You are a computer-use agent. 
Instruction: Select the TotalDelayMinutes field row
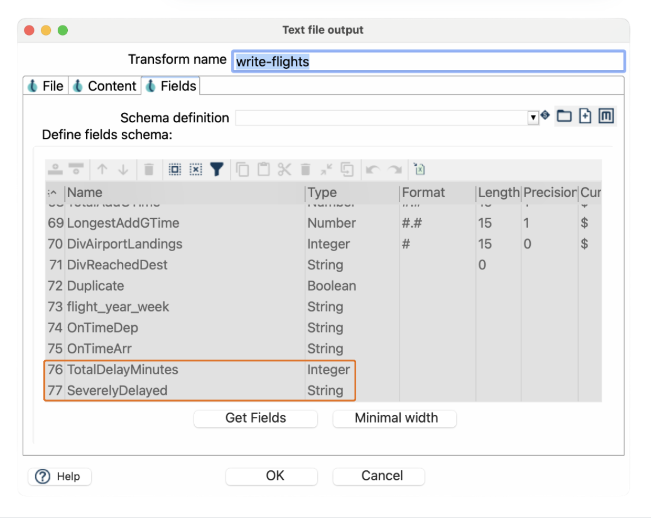coord(123,370)
